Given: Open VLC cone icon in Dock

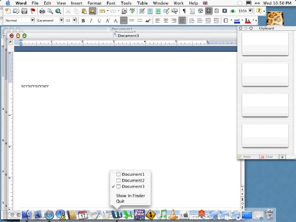Looking at the screenshot, I should click(173, 215).
